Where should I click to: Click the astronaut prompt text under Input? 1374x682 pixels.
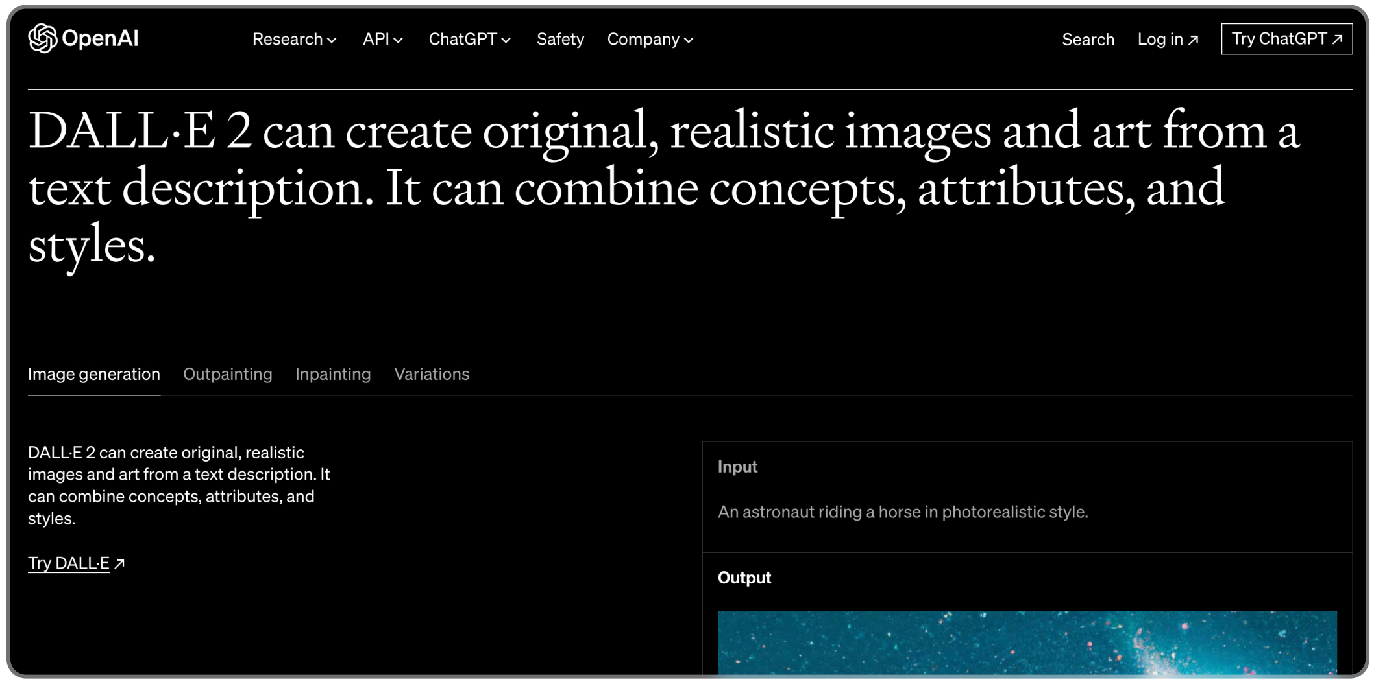(x=903, y=512)
